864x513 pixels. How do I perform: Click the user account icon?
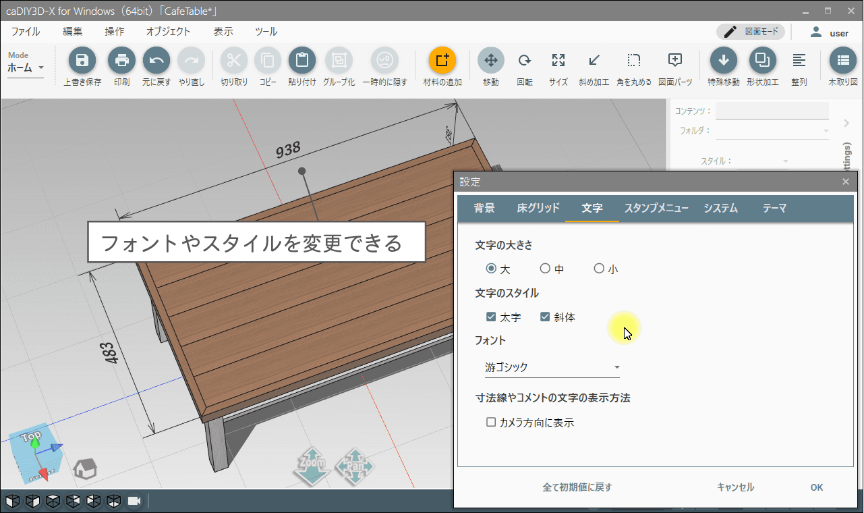coord(816,32)
